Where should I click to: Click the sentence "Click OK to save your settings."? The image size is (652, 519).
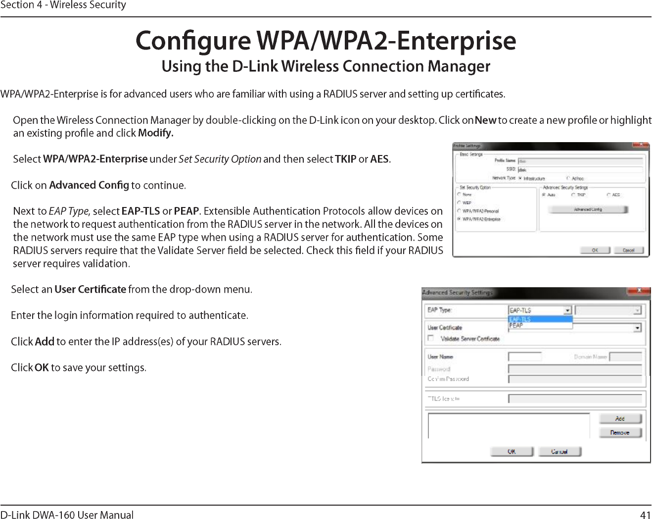[79, 368]
